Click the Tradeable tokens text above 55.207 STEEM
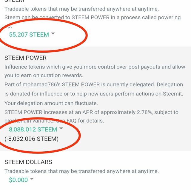This screenshot has height=190, width=191. [x=81, y=9]
